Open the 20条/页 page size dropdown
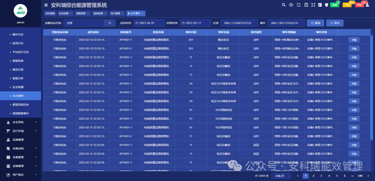The height and width of the screenshot is (181, 375). (x=281, y=176)
